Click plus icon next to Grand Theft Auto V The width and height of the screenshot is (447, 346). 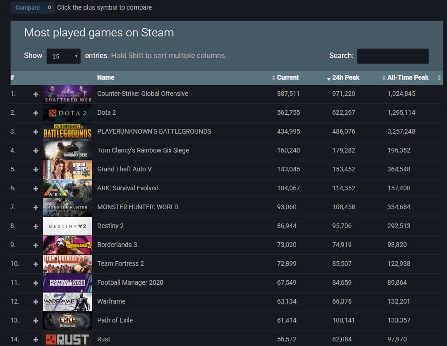(35, 170)
